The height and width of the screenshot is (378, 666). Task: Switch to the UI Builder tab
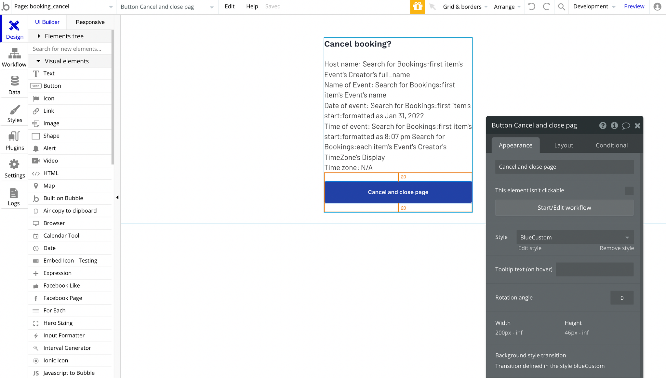coord(47,22)
